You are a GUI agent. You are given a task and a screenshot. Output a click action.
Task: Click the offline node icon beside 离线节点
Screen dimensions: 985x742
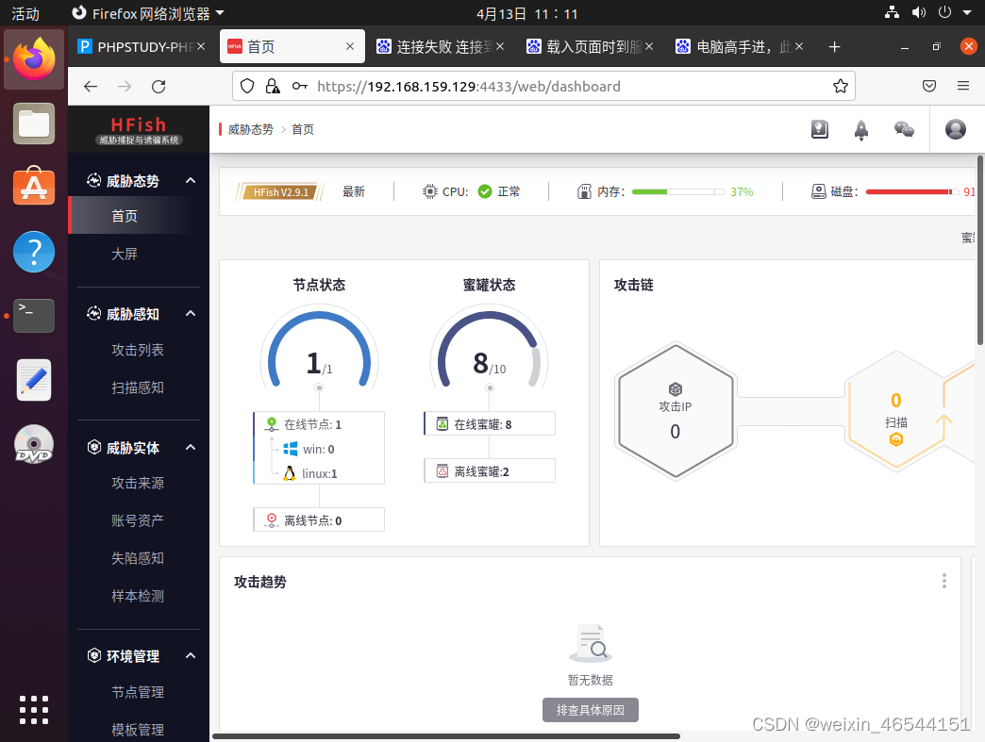tap(272, 520)
